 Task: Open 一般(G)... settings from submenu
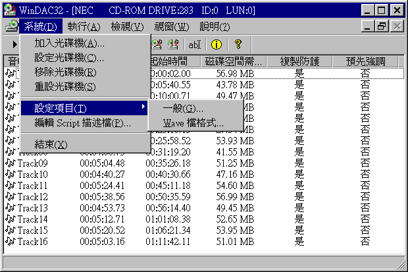(x=195, y=109)
